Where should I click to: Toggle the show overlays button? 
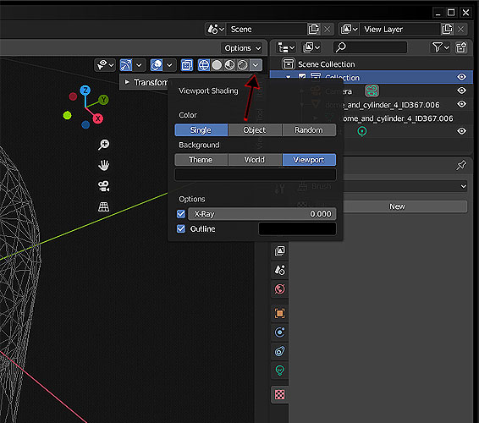click(x=157, y=65)
